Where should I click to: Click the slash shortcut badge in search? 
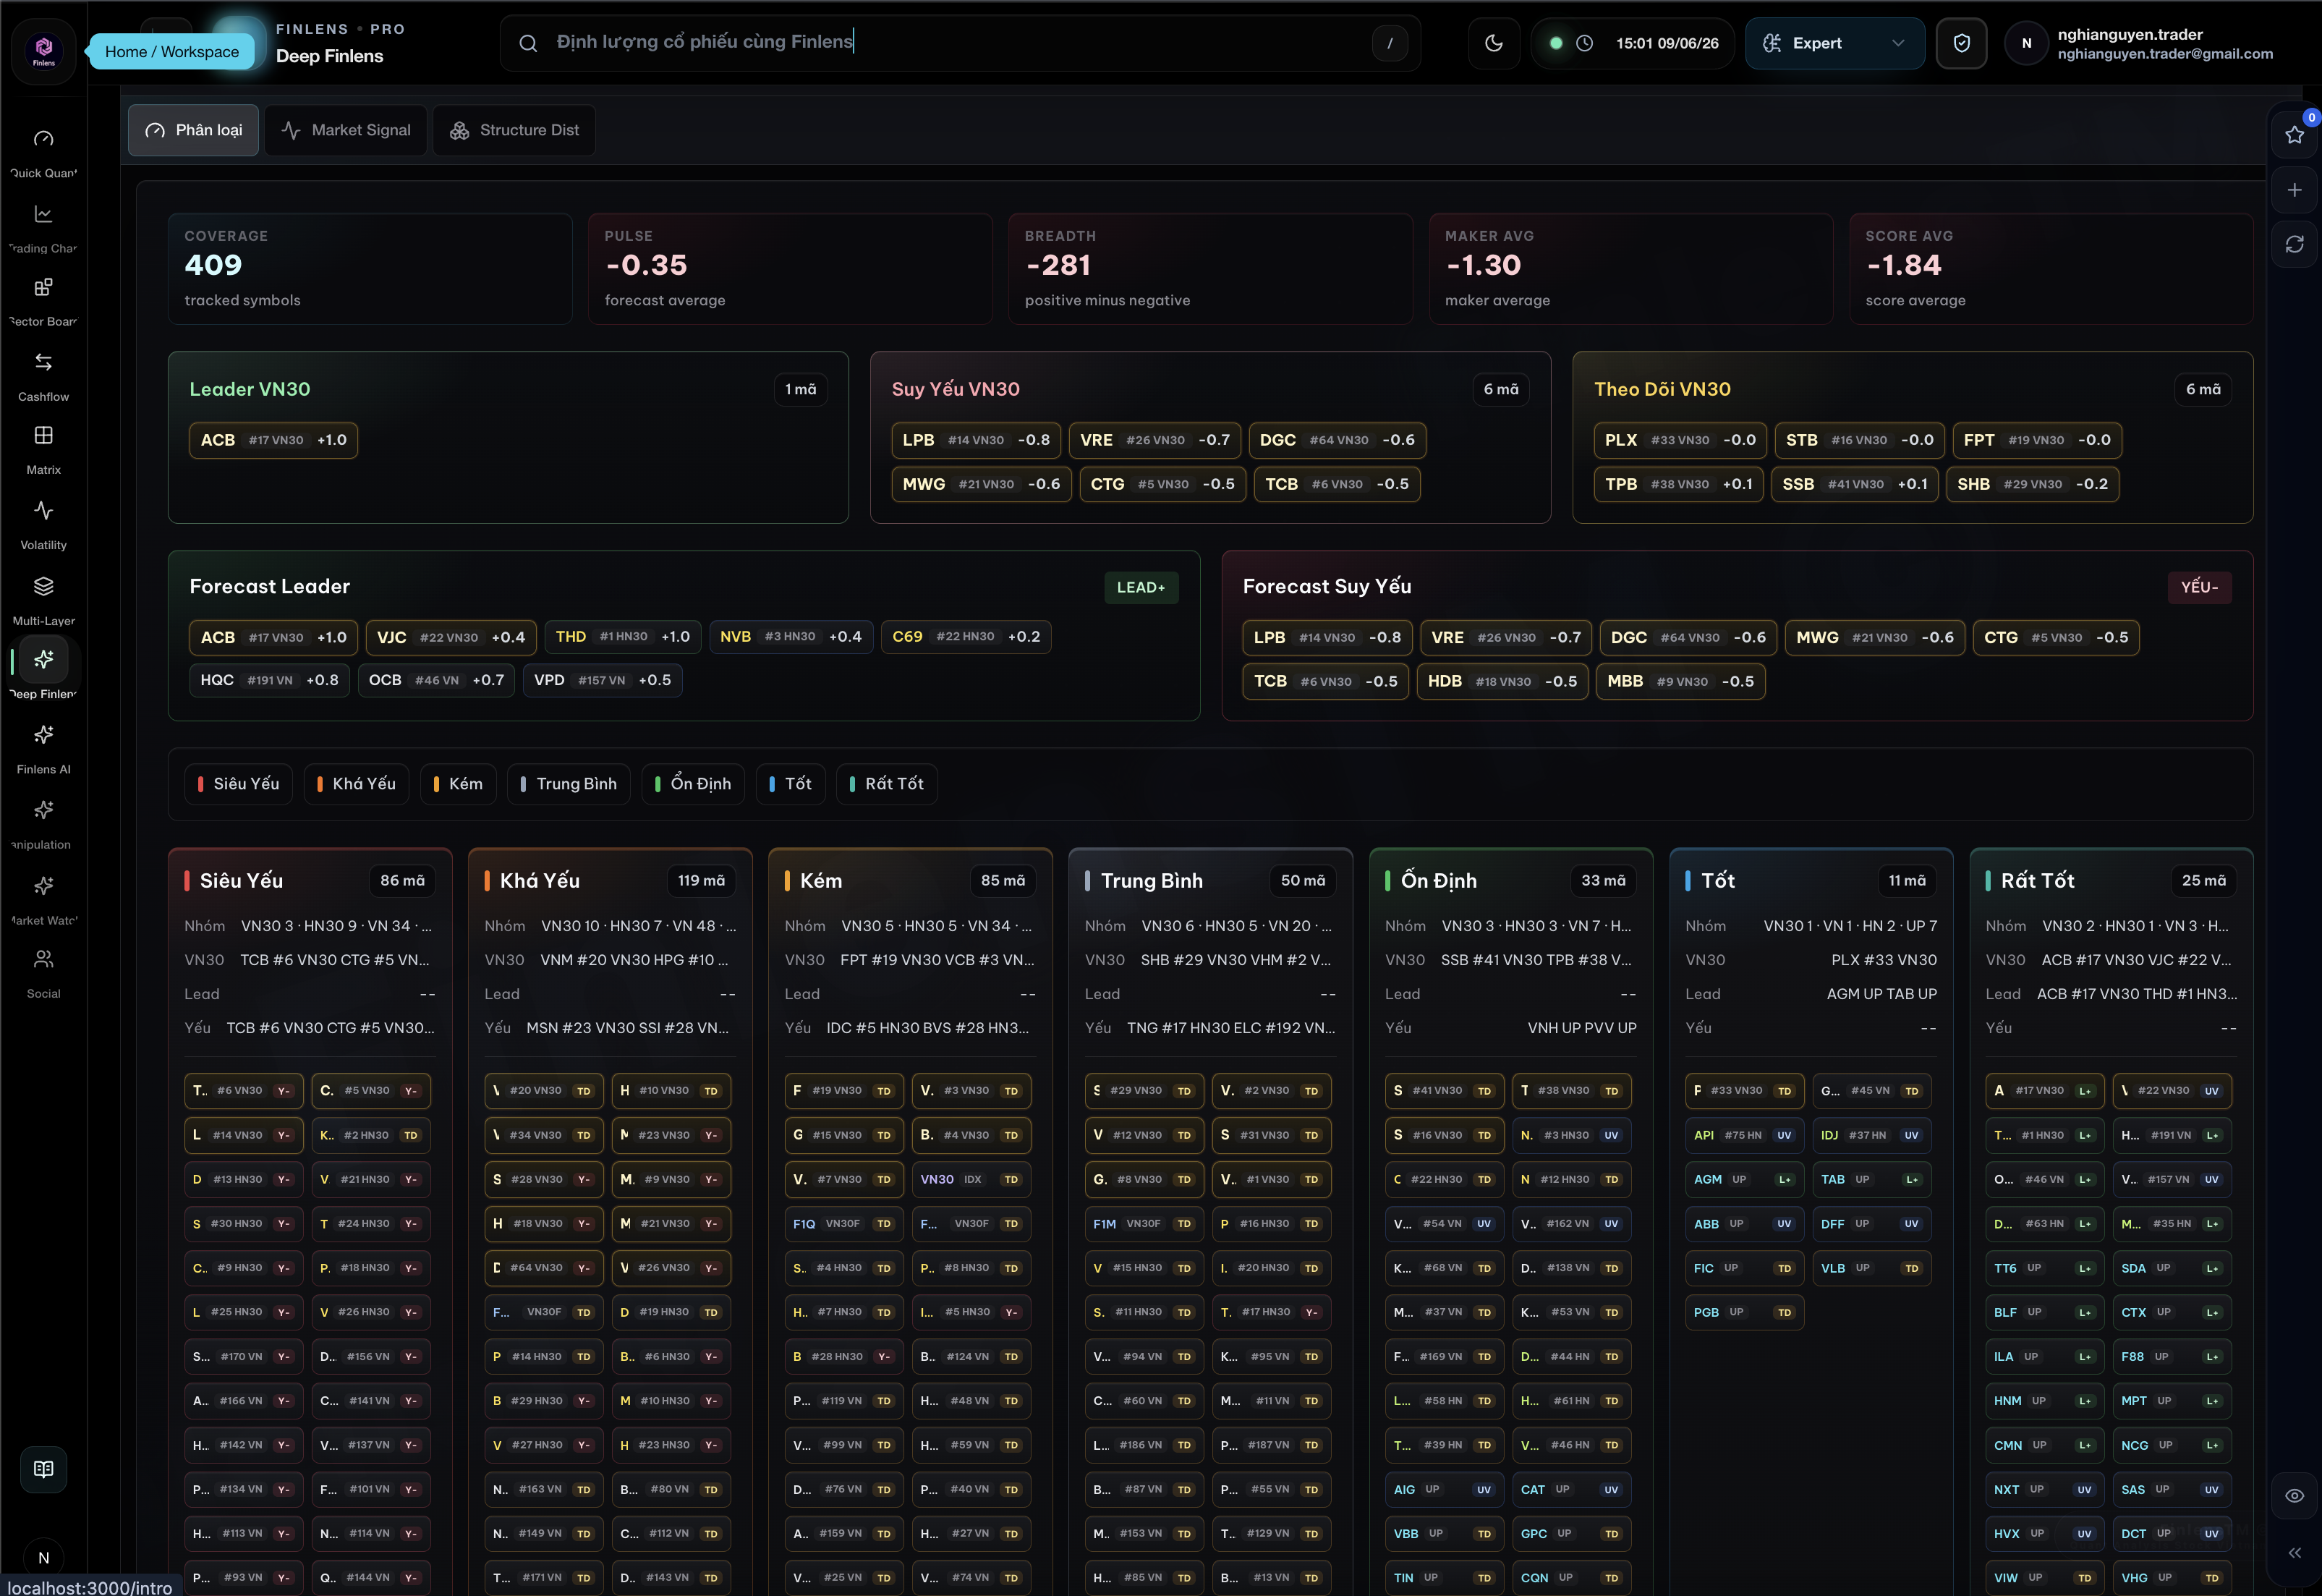(1390, 43)
